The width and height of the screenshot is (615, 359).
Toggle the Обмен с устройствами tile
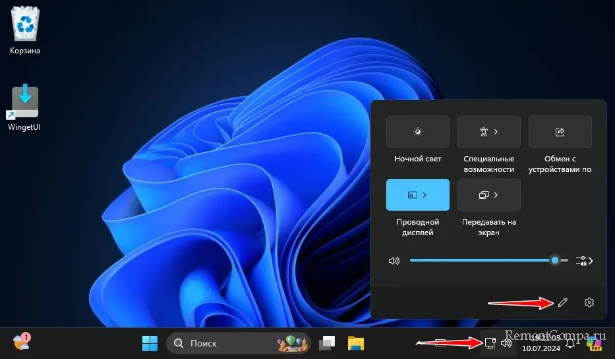(x=560, y=132)
